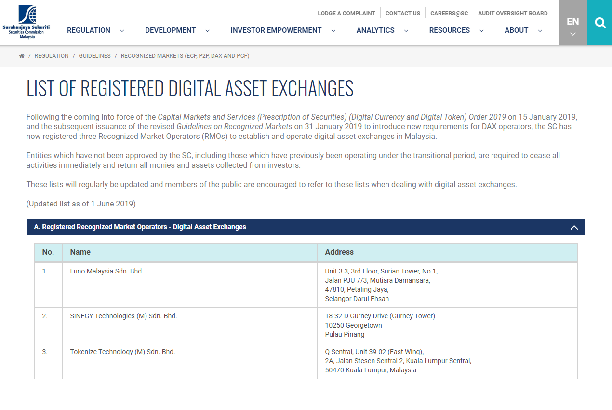
Task: Open the ABOUT menu
Action: pyautogui.click(x=517, y=30)
